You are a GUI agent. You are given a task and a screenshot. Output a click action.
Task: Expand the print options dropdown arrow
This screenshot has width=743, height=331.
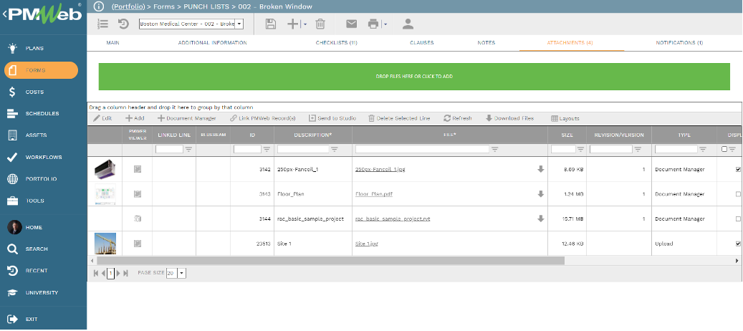point(385,24)
